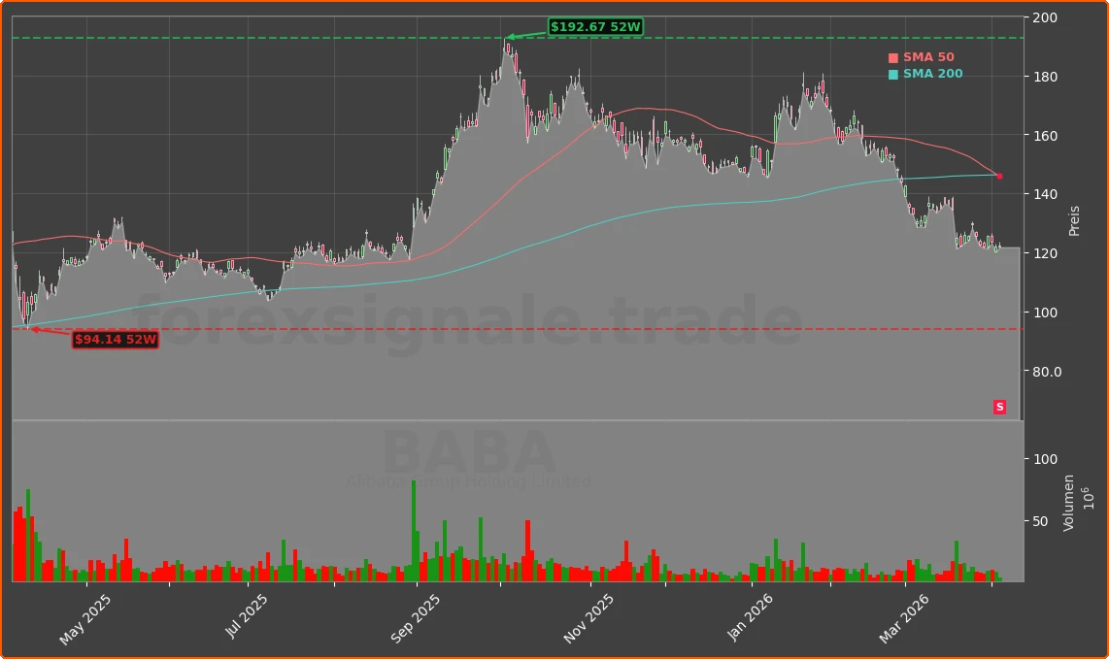The height and width of the screenshot is (659, 1109).
Task: Click the May 2025 axis label
Action: (x=84, y=619)
